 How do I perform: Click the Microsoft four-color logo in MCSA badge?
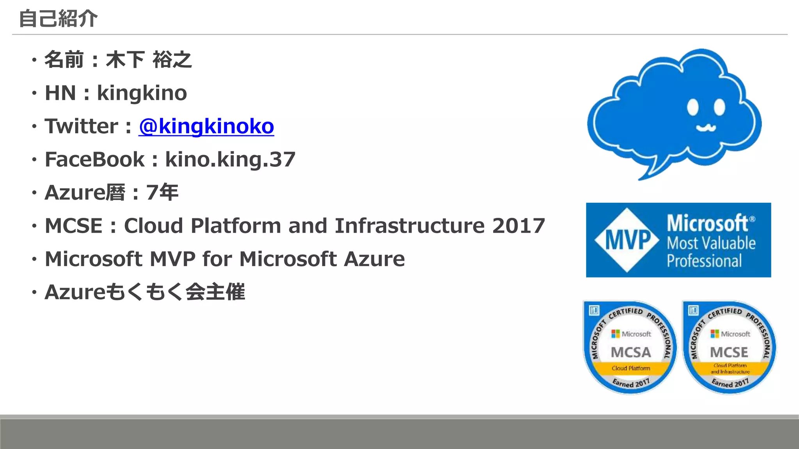point(616,334)
